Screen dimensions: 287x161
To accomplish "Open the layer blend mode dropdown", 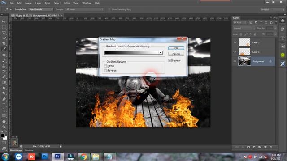I will (x=244, y=28).
